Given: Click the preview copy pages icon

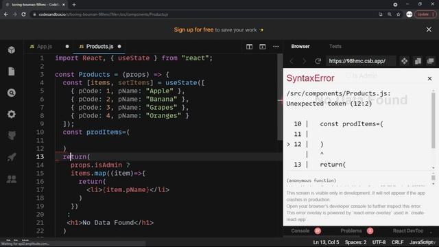Looking at the screenshot, I should (x=418, y=61).
